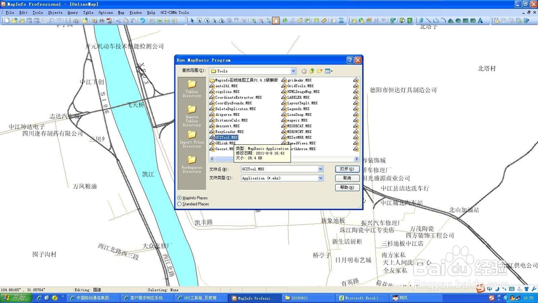Click the Undo arrow icon
The width and height of the screenshot is (538, 303).
tap(143, 20)
